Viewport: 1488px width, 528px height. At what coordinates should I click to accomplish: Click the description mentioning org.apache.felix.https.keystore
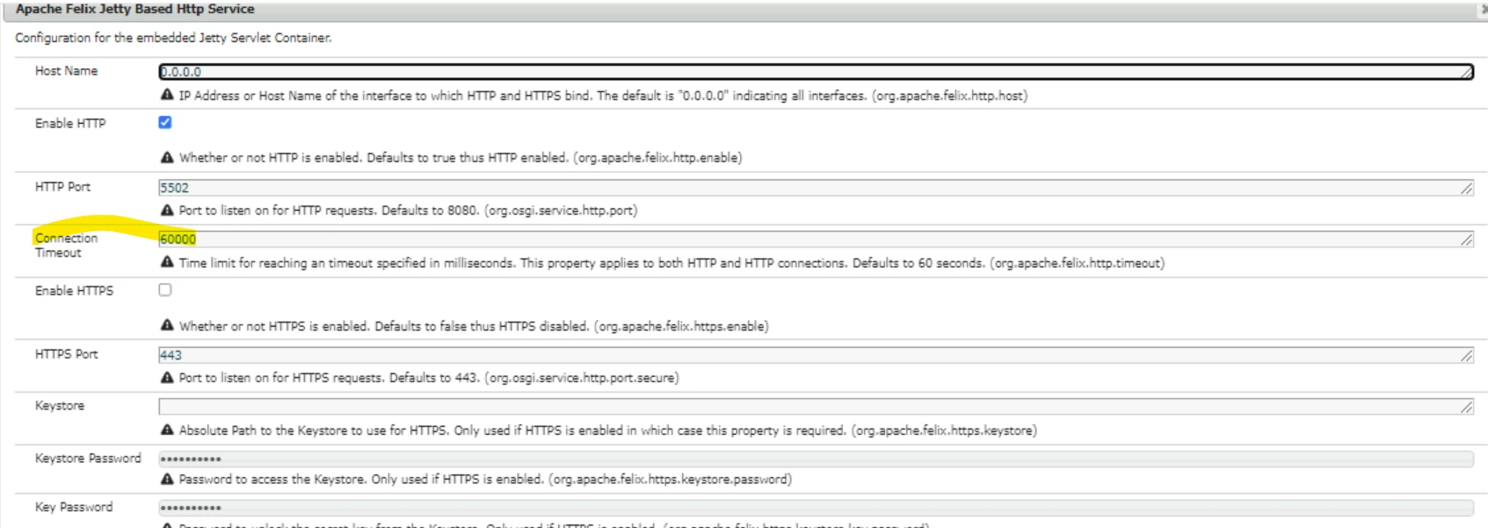(608, 430)
